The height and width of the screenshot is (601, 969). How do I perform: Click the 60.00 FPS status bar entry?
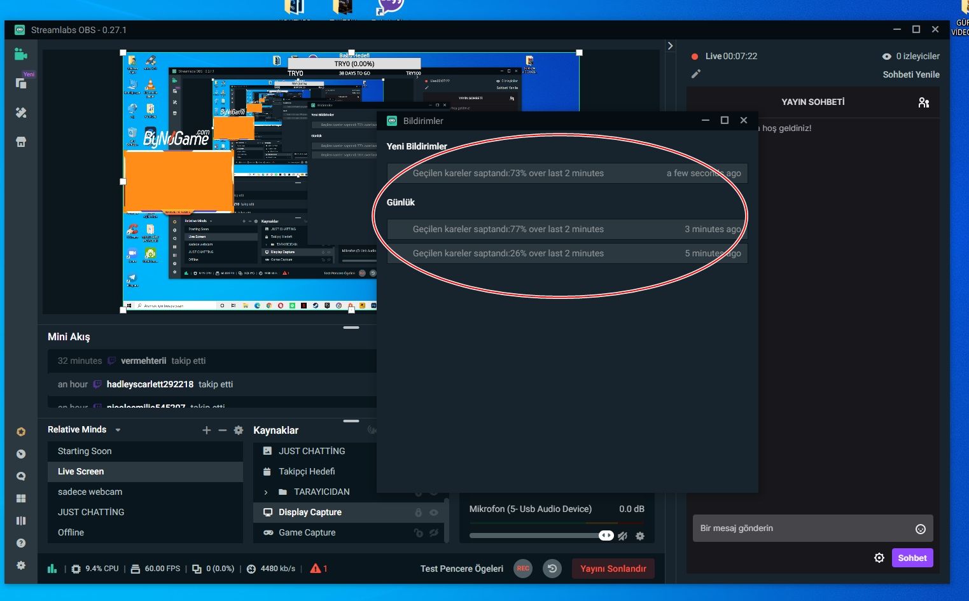coord(155,569)
